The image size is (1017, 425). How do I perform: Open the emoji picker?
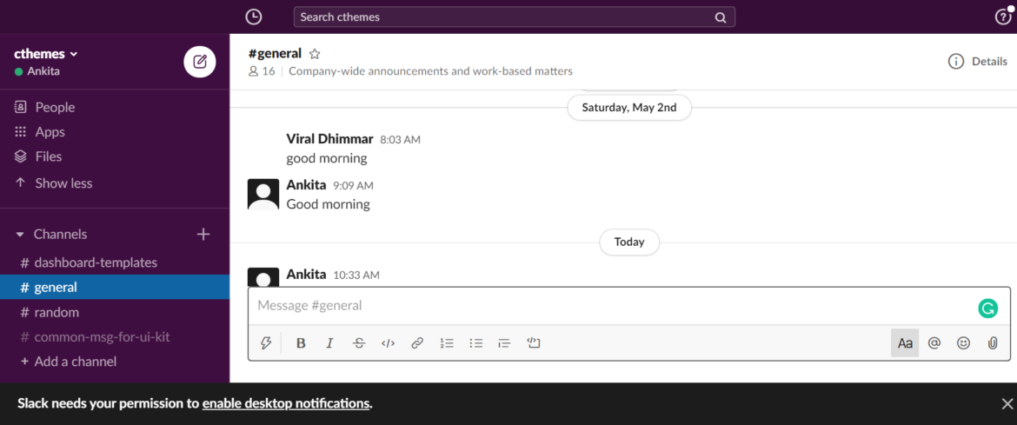point(963,343)
